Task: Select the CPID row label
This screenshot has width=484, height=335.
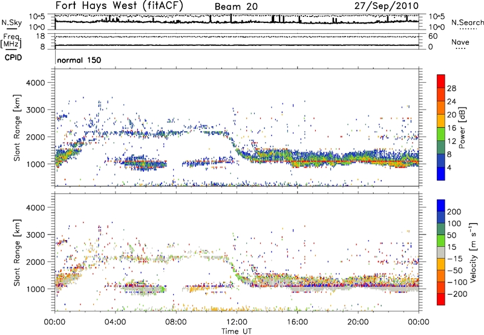Action: point(13,57)
